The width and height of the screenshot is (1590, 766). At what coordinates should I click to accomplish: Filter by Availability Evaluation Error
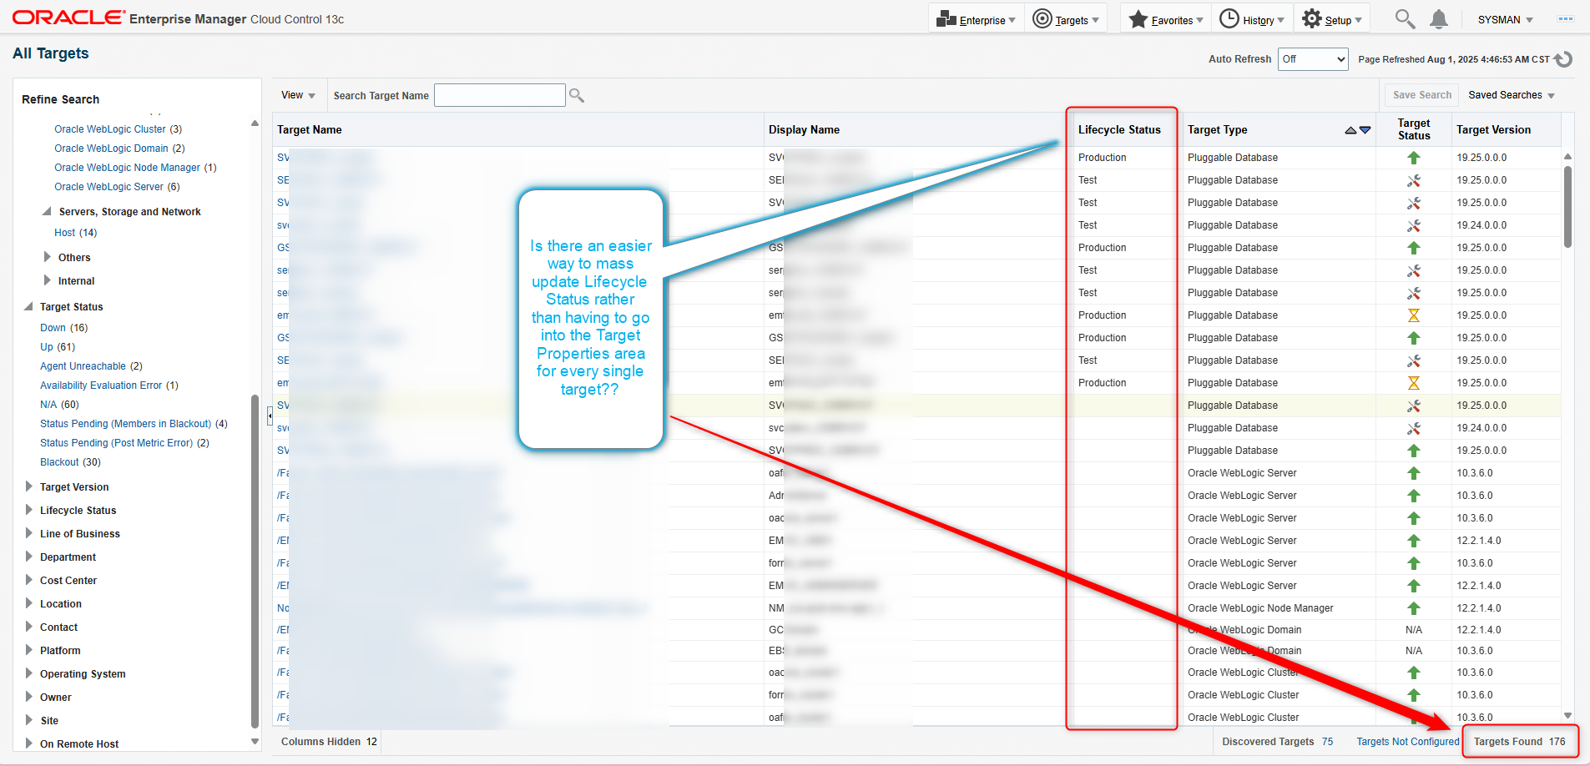tap(101, 386)
